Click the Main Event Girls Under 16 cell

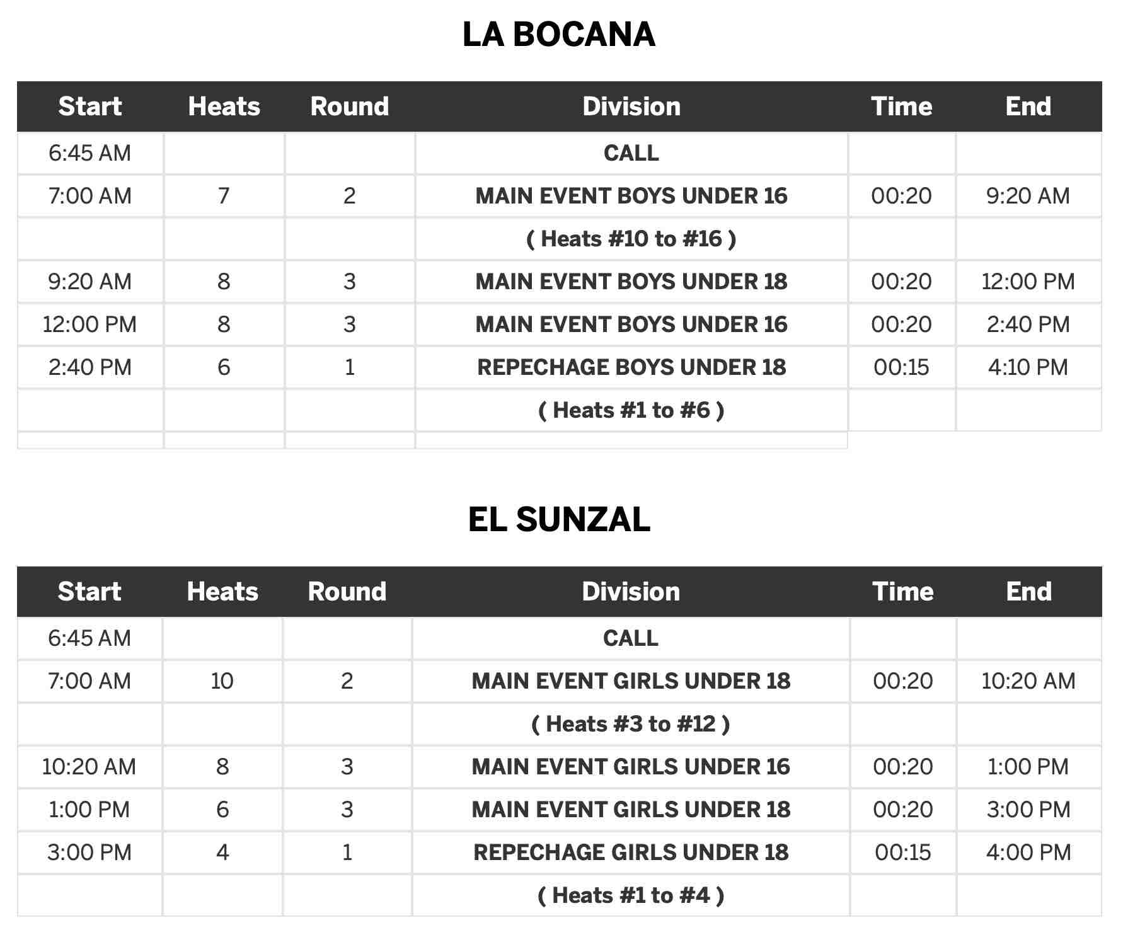631,767
